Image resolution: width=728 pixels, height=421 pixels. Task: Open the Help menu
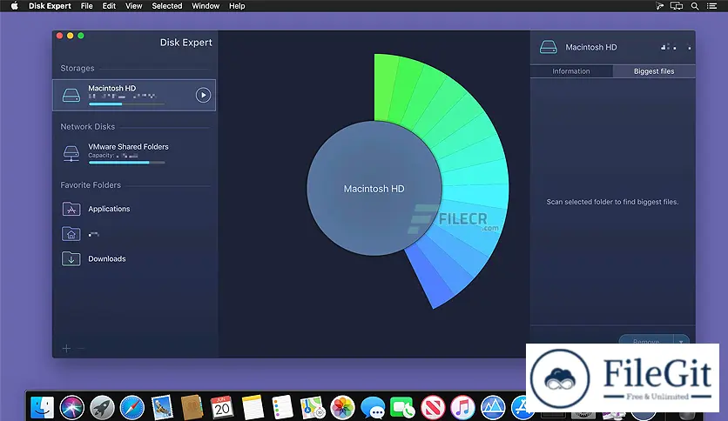pyautogui.click(x=237, y=6)
